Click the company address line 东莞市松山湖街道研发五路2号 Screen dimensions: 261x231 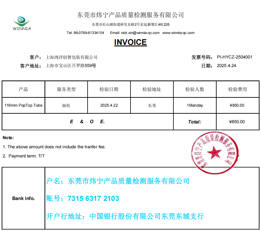point(130,25)
